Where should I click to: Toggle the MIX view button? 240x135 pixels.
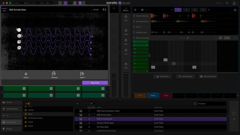point(66,3)
